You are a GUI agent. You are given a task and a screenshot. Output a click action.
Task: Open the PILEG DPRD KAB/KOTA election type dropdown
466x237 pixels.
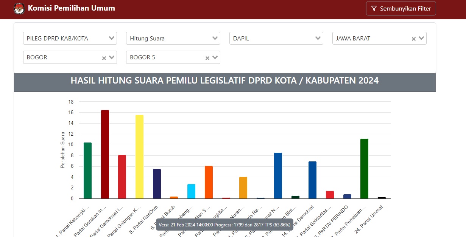pos(70,38)
